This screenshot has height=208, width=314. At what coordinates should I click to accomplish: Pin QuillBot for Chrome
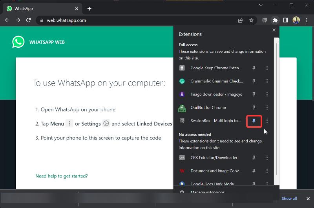(x=254, y=108)
